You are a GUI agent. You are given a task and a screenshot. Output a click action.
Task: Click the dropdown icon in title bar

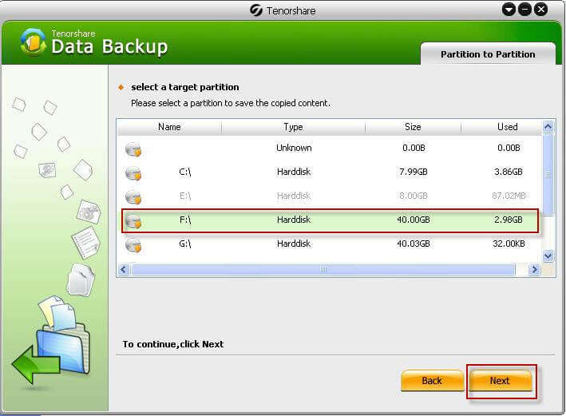point(509,10)
